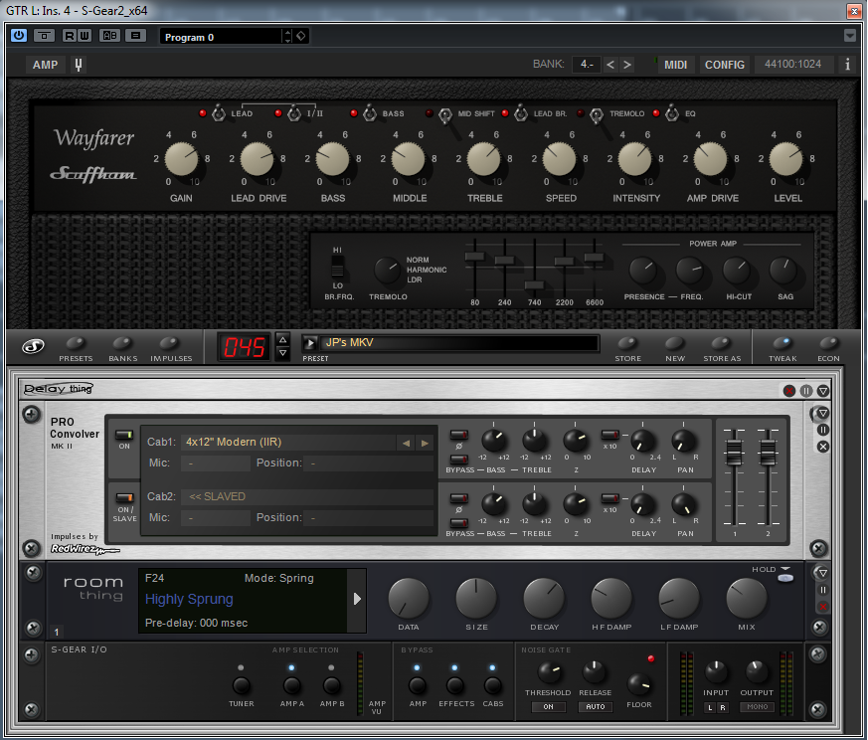The image size is (868, 740).
Task: Expand Pro Convolver triangle menu
Action: (823, 413)
